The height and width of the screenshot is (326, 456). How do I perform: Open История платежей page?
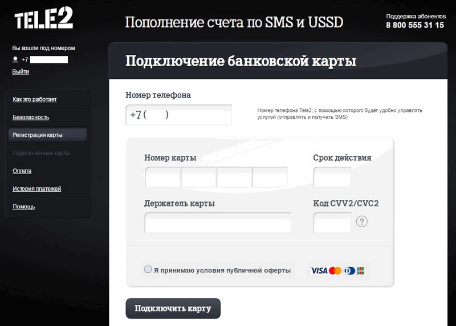[x=36, y=189]
